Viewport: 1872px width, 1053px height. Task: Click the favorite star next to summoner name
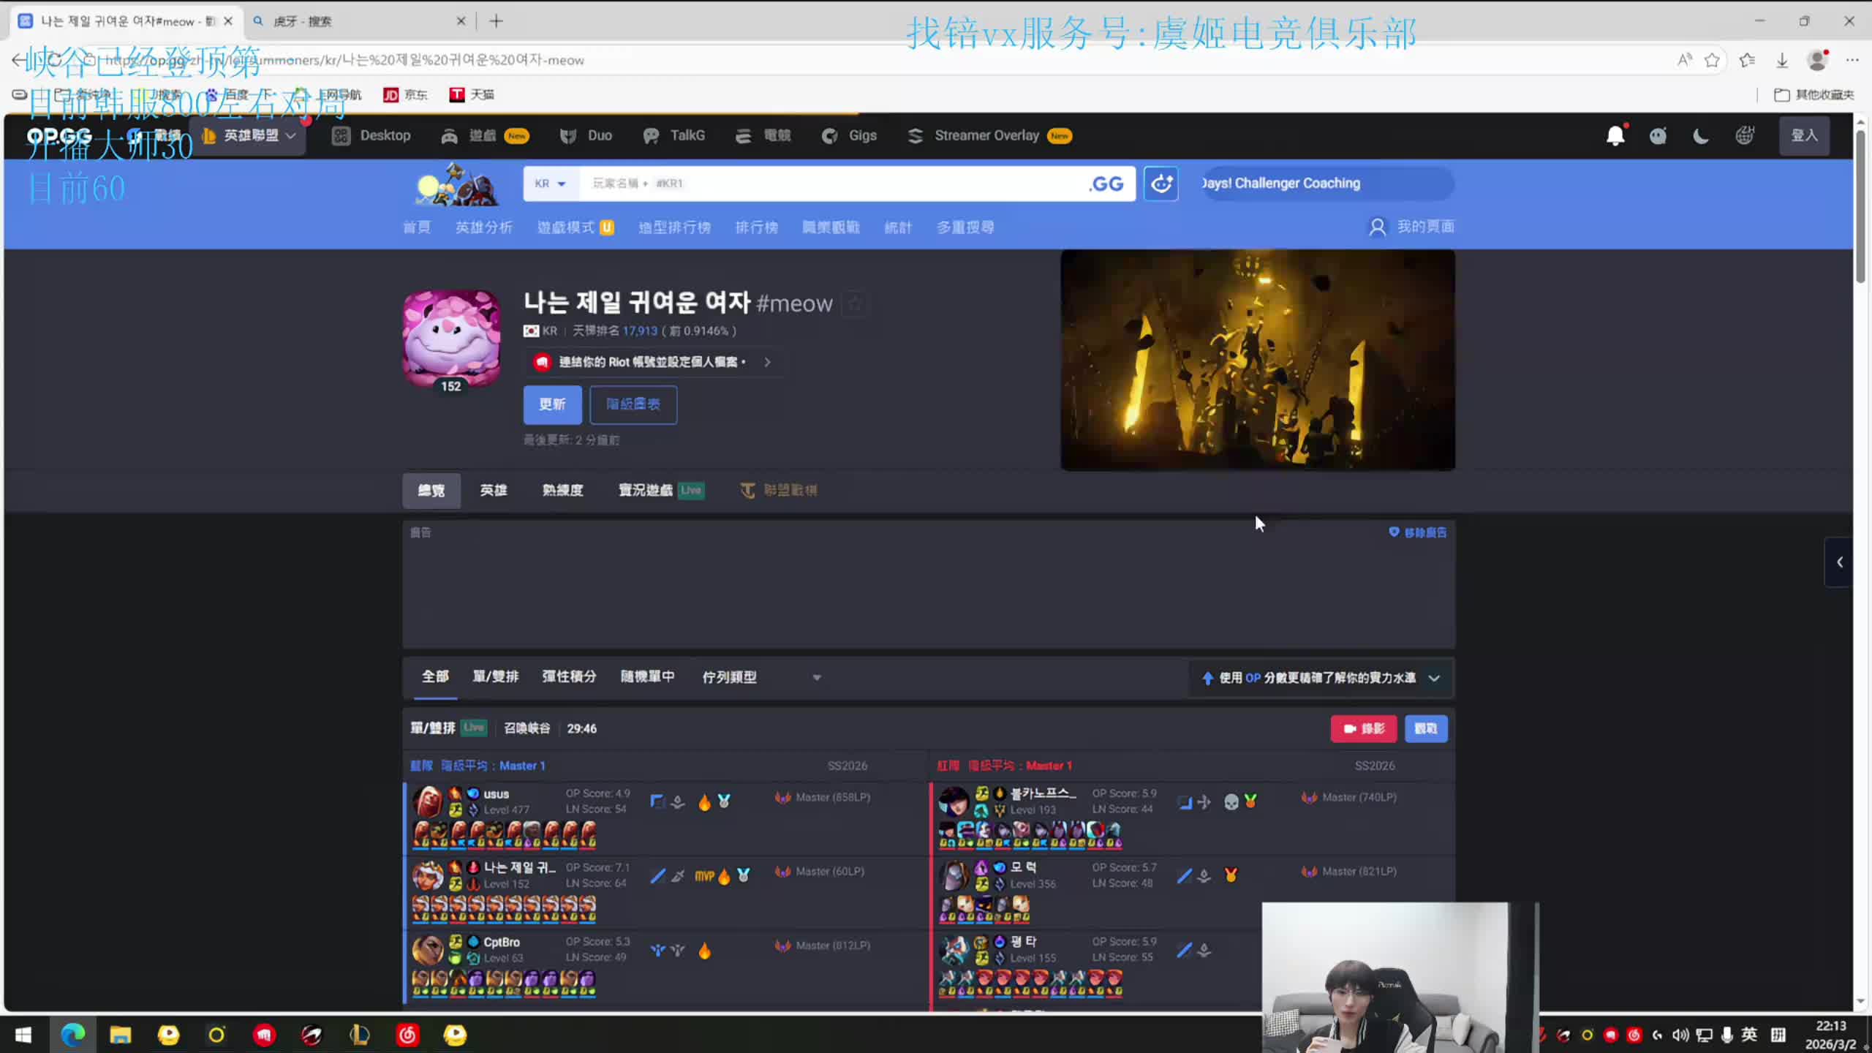pyautogui.click(x=854, y=303)
